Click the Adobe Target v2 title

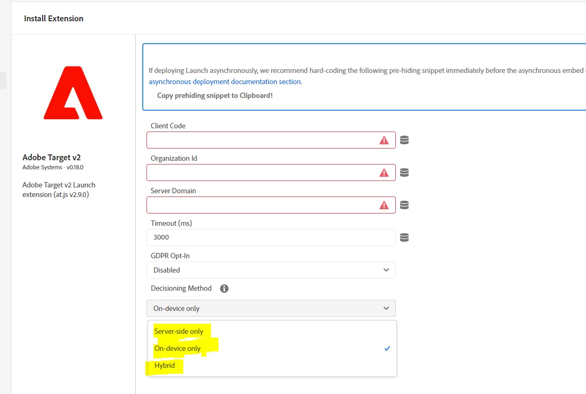[52, 158]
